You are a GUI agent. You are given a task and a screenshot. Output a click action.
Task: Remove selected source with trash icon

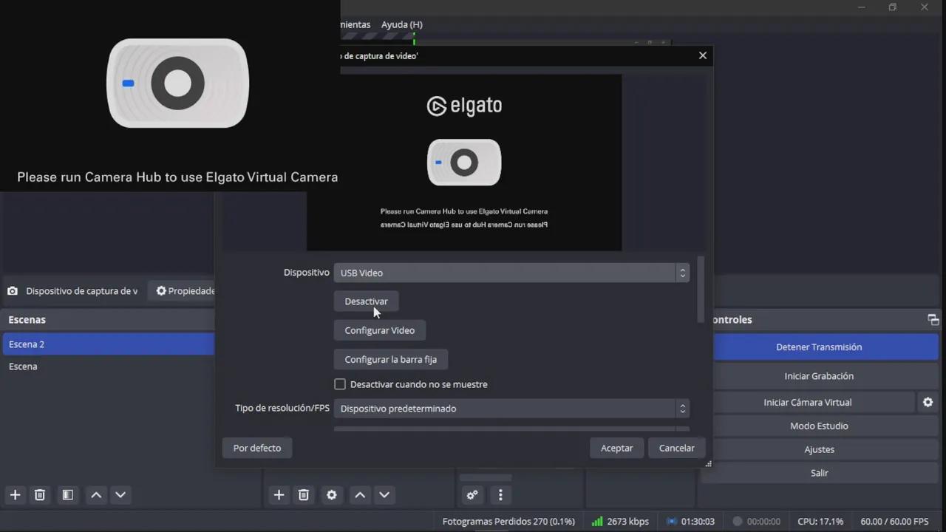tap(303, 495)
